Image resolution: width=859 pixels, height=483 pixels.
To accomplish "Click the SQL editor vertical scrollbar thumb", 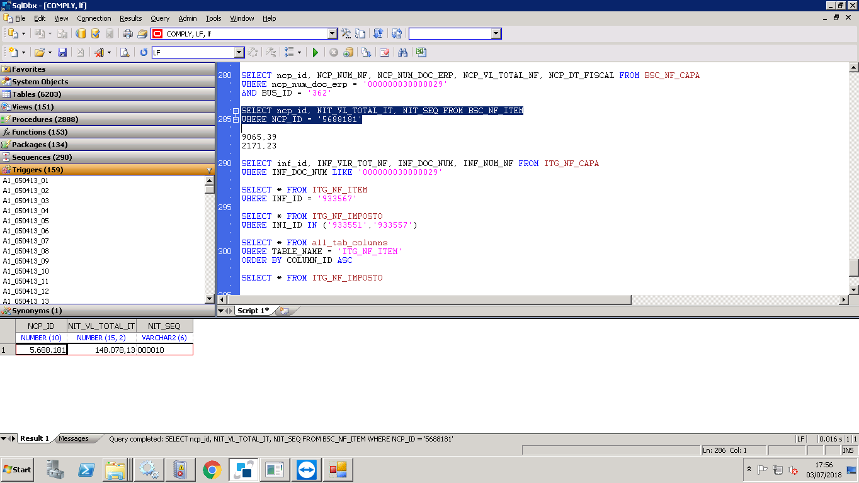I will [853, 267].
